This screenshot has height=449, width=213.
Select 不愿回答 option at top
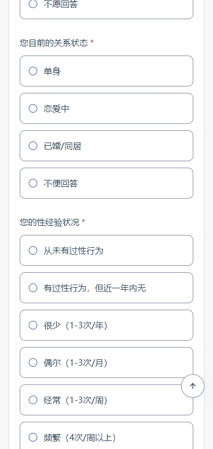[x=106, y=6]
